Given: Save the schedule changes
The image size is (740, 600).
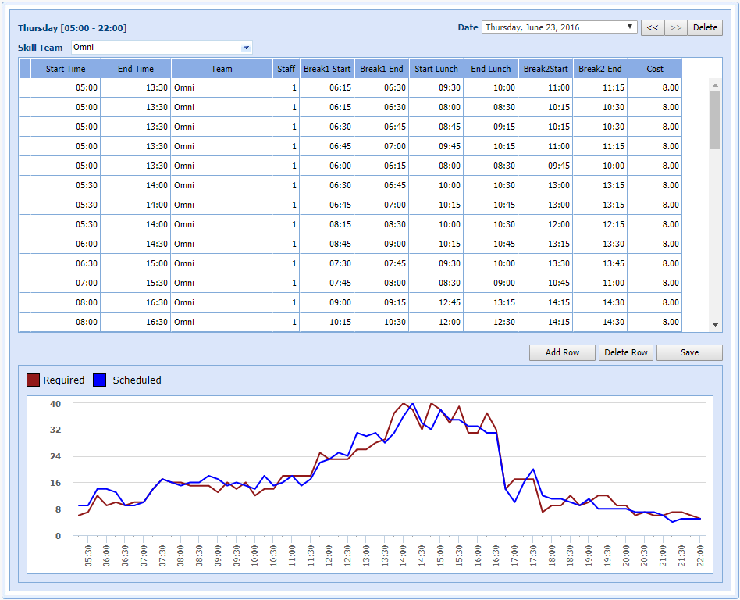Looking at the screenshot, I should (689, 352).
